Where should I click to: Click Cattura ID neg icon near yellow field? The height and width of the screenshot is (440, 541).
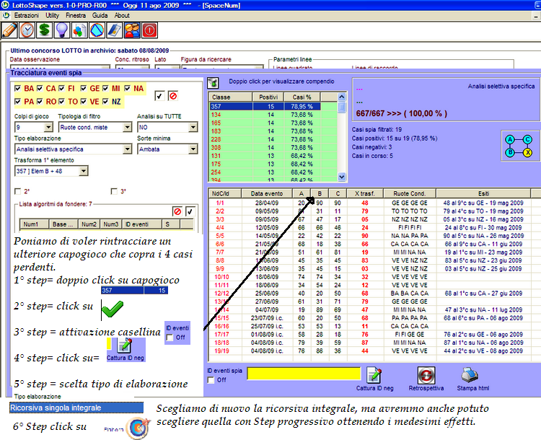374,375
